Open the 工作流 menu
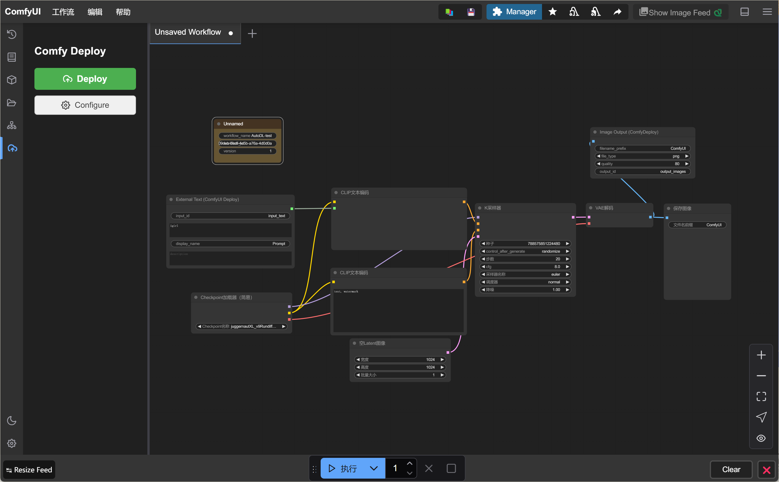779x482 pixels. pos(63,12)
